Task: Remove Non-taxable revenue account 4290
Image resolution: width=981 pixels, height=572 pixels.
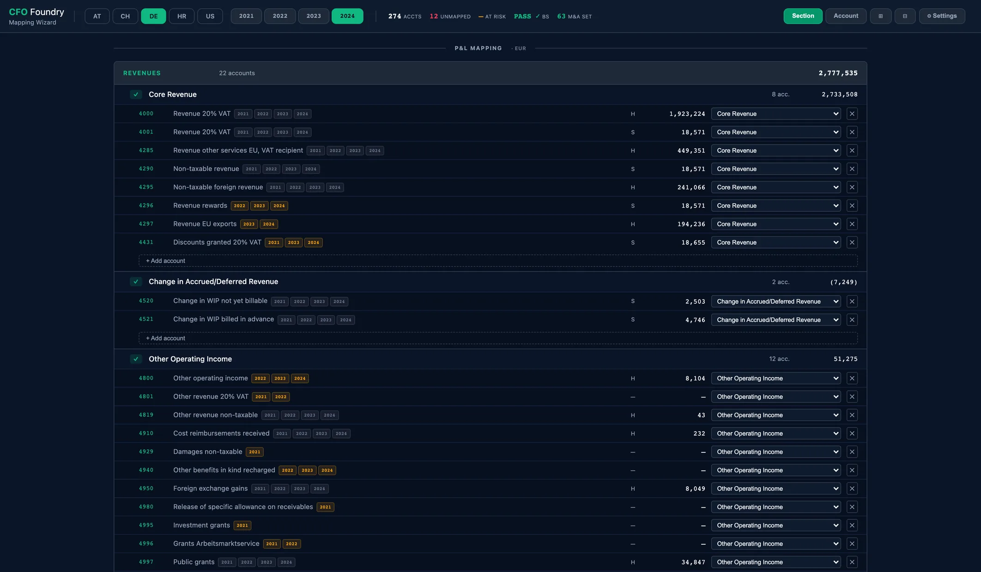Action: click(x=852, y=169)
